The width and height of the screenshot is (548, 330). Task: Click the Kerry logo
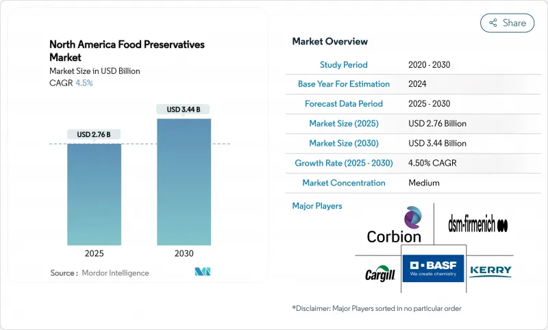point(490,271)
